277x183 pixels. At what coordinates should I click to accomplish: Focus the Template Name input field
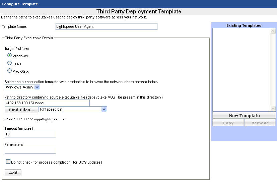pyautogui.click(x=106, y=26)
